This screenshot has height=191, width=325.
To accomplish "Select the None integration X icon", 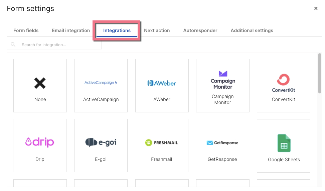I will tap(40, 83).
